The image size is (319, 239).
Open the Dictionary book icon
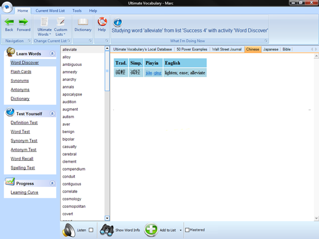tap(83, 22)
